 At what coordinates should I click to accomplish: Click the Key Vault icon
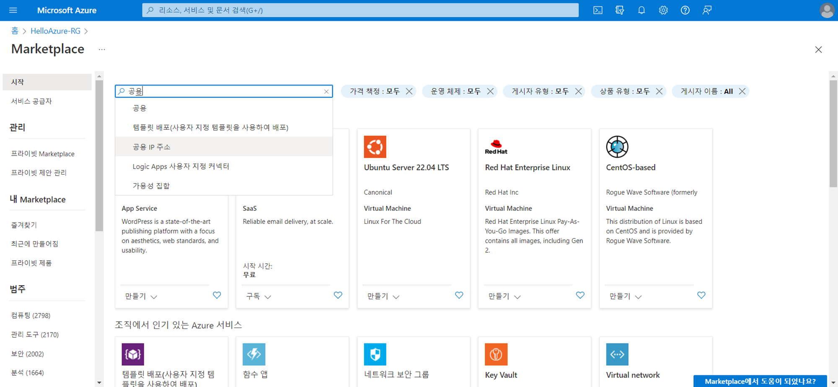[x=496, y=354]
